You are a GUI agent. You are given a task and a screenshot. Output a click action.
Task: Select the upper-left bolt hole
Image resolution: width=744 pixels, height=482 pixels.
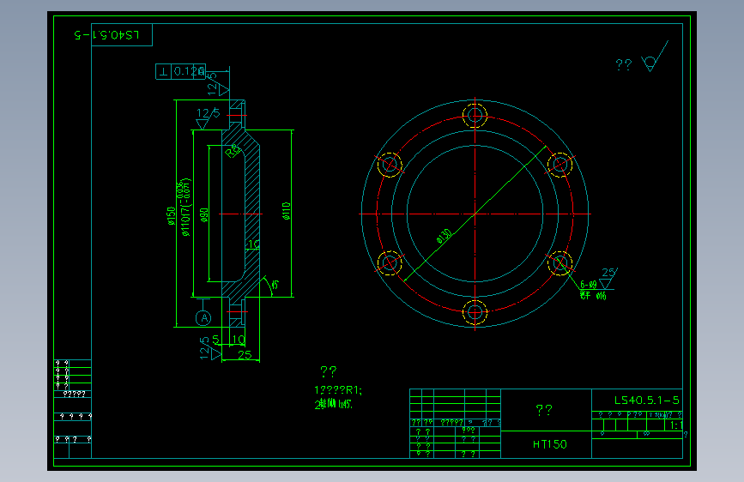tap(390, 165)
